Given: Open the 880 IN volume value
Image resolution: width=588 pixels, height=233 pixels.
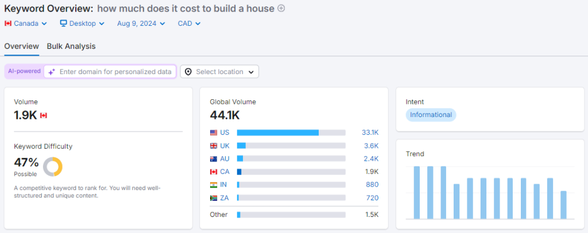Looking at the screenshot, I should point(372,185).
